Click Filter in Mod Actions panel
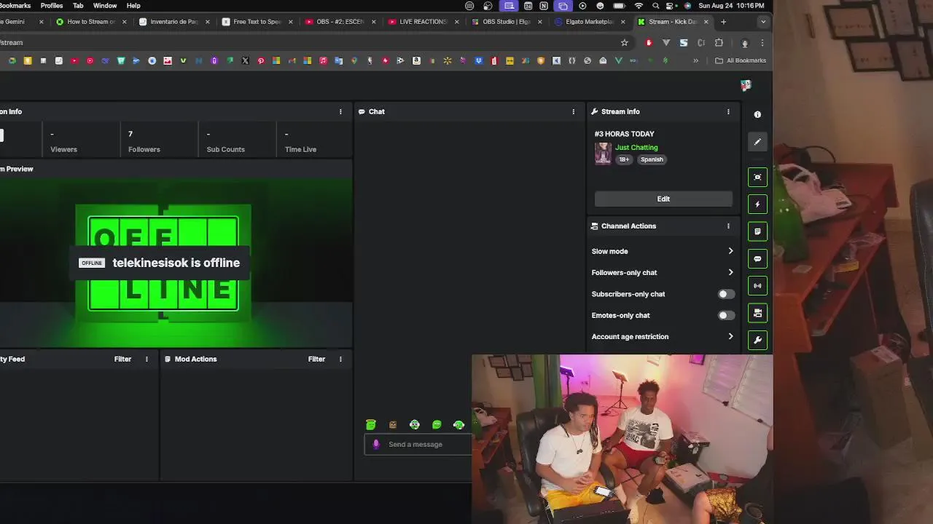933x524 pixels. (316, 359)
